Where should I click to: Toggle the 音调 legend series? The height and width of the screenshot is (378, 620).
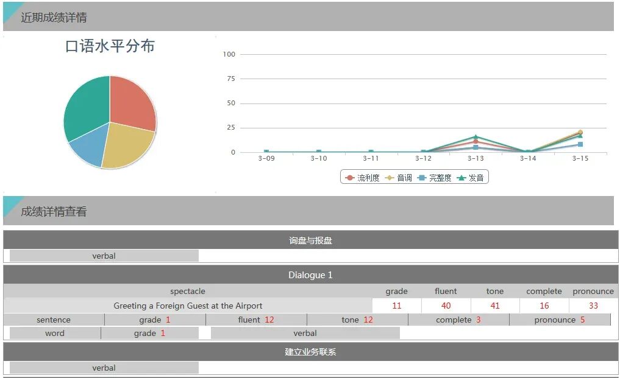click(x=399, y=178)
